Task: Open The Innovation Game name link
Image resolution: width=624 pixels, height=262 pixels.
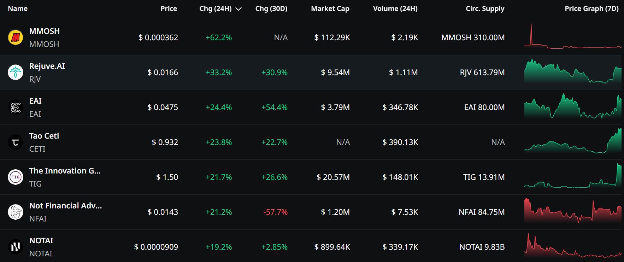Action: click(65, 171)
